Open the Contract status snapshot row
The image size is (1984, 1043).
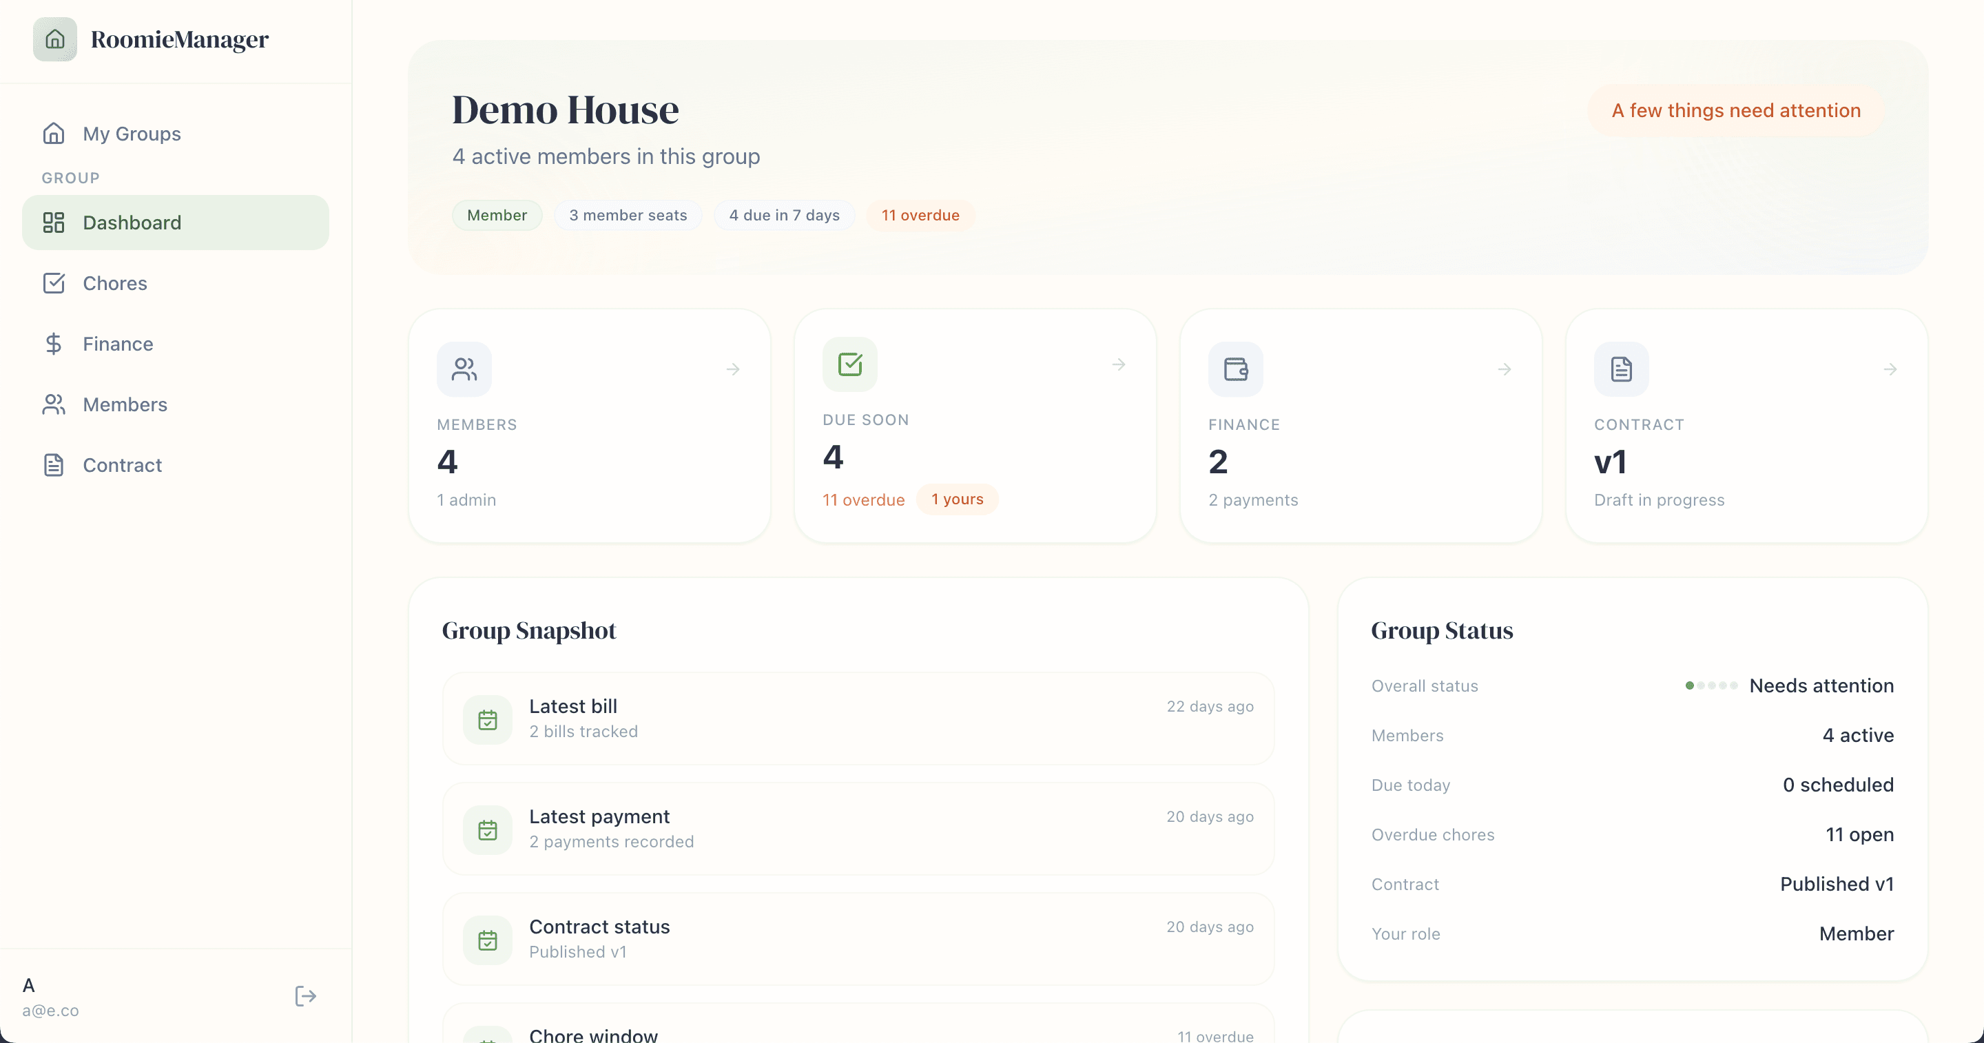coord(858,939)
